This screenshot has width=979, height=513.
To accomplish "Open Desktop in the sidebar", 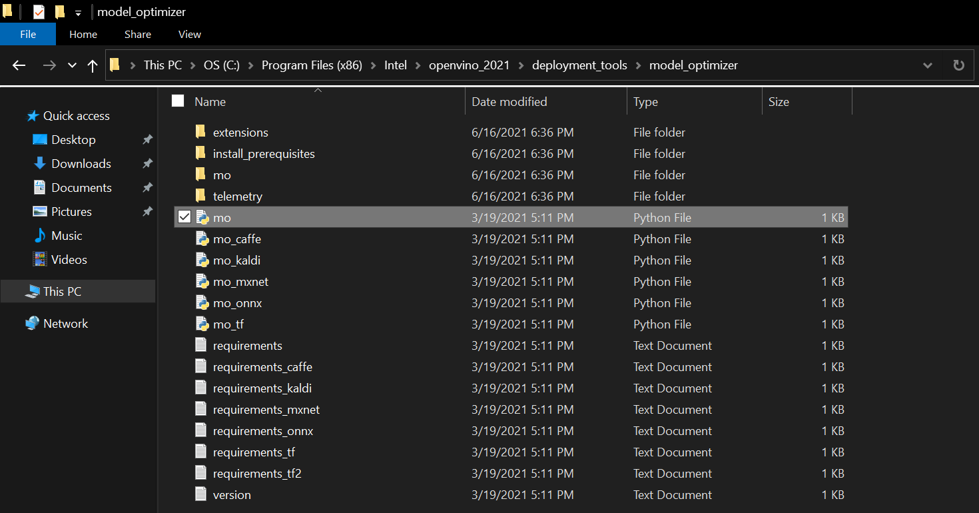I will (x=73, y=140).
